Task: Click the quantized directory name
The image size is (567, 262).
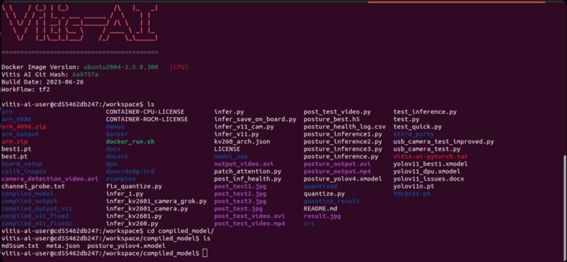Action: [x=320, y=186]
